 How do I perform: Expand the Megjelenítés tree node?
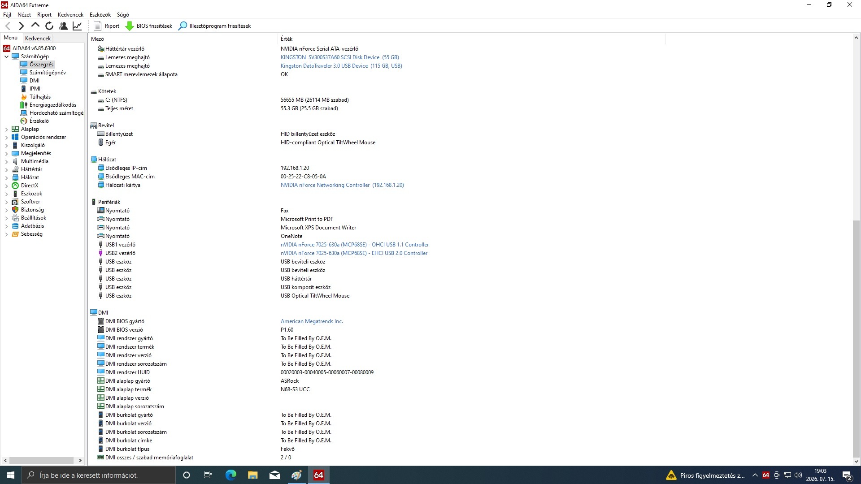pyautogui.click(x=6, y=153)
